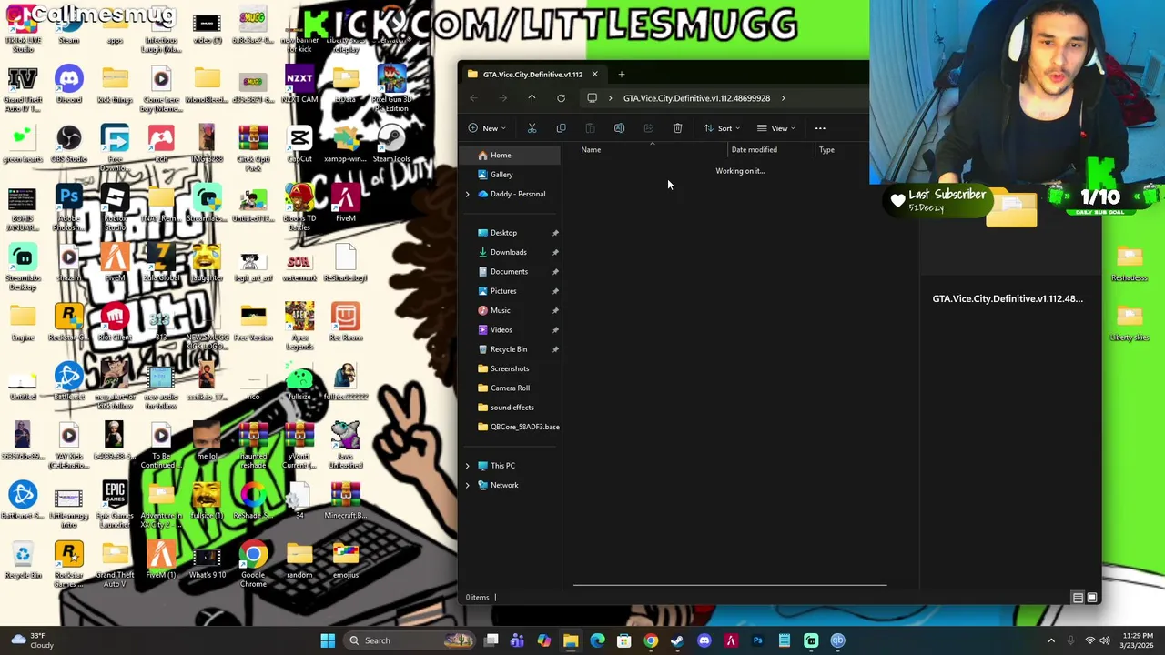Open Roblox Studio desktop shortcut

click(x=115, y=207)
